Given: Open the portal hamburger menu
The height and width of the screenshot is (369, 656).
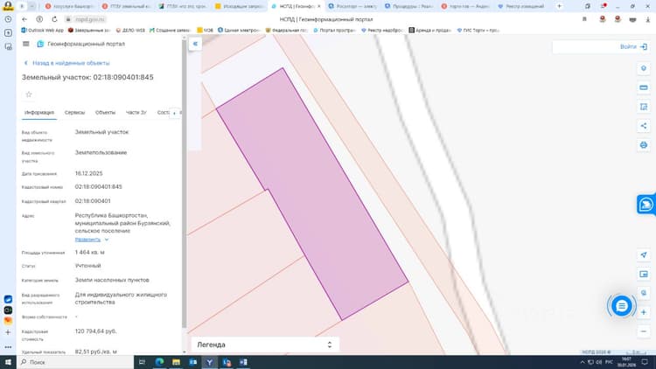Looking at the screenshot, I should [x=26, y=44].
